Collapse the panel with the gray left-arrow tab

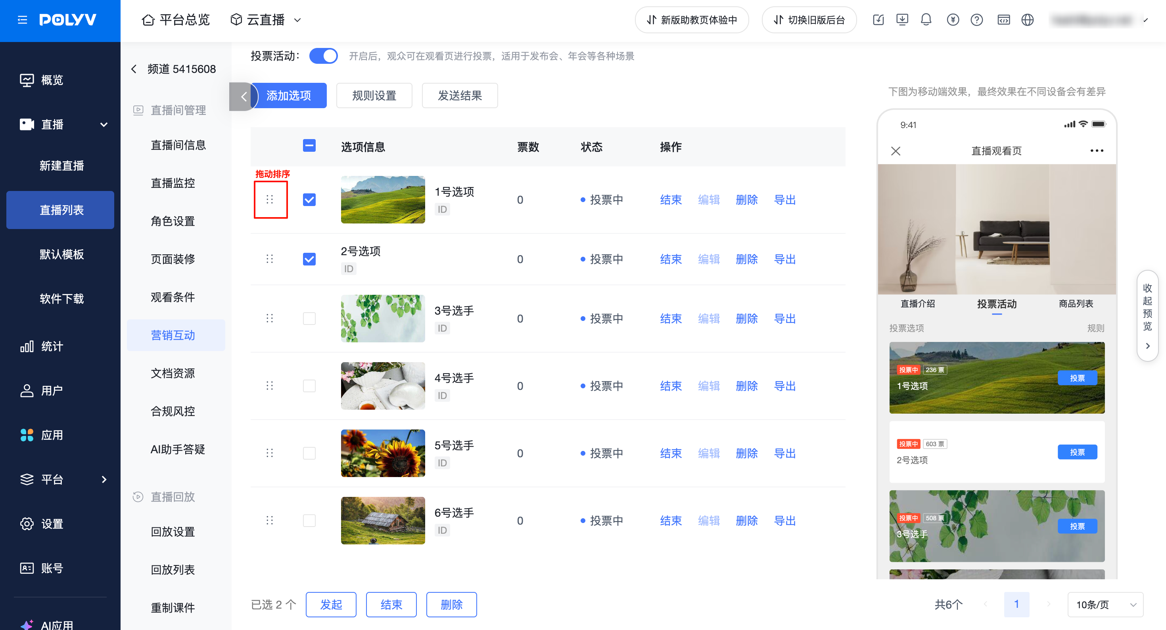coord(244,96)
